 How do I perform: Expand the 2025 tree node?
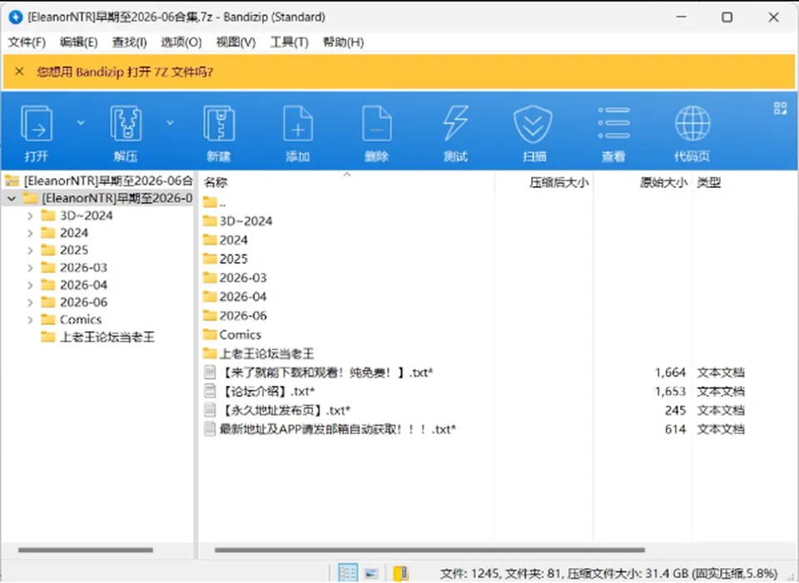[x=30, y=250]
